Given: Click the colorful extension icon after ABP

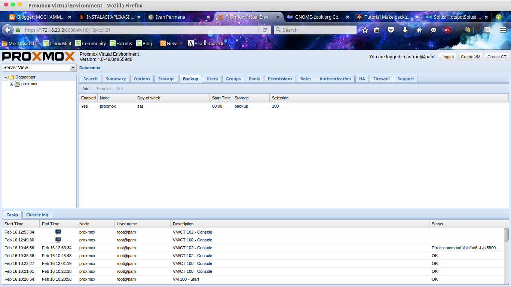Looking at the screenshot, I should (467, 30).
